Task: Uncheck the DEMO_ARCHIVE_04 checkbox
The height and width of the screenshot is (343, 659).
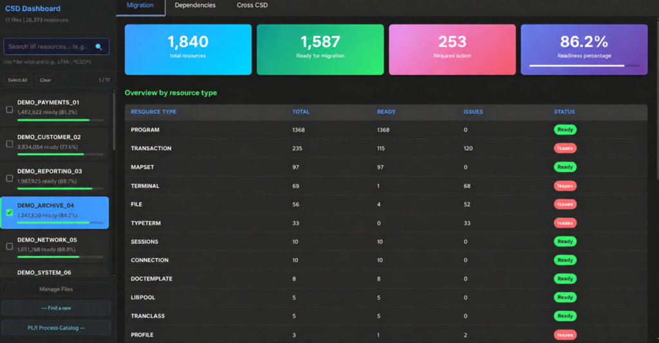Action: pos(9,212)
